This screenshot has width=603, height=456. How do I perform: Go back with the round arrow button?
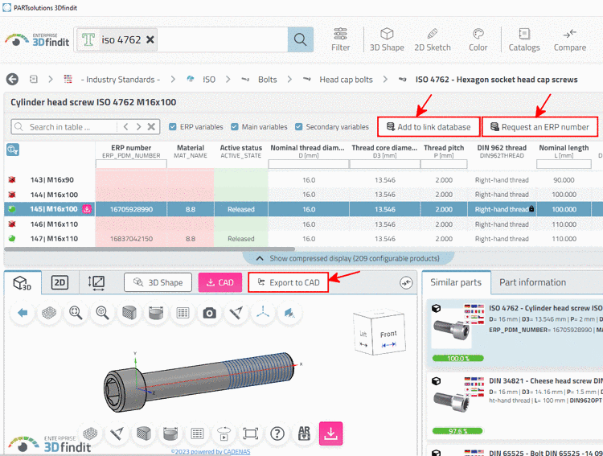point(12,80)
